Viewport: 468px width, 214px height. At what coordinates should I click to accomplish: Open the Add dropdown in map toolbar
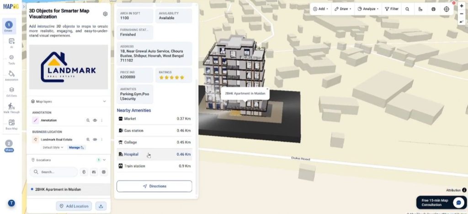tap(320, 9)
